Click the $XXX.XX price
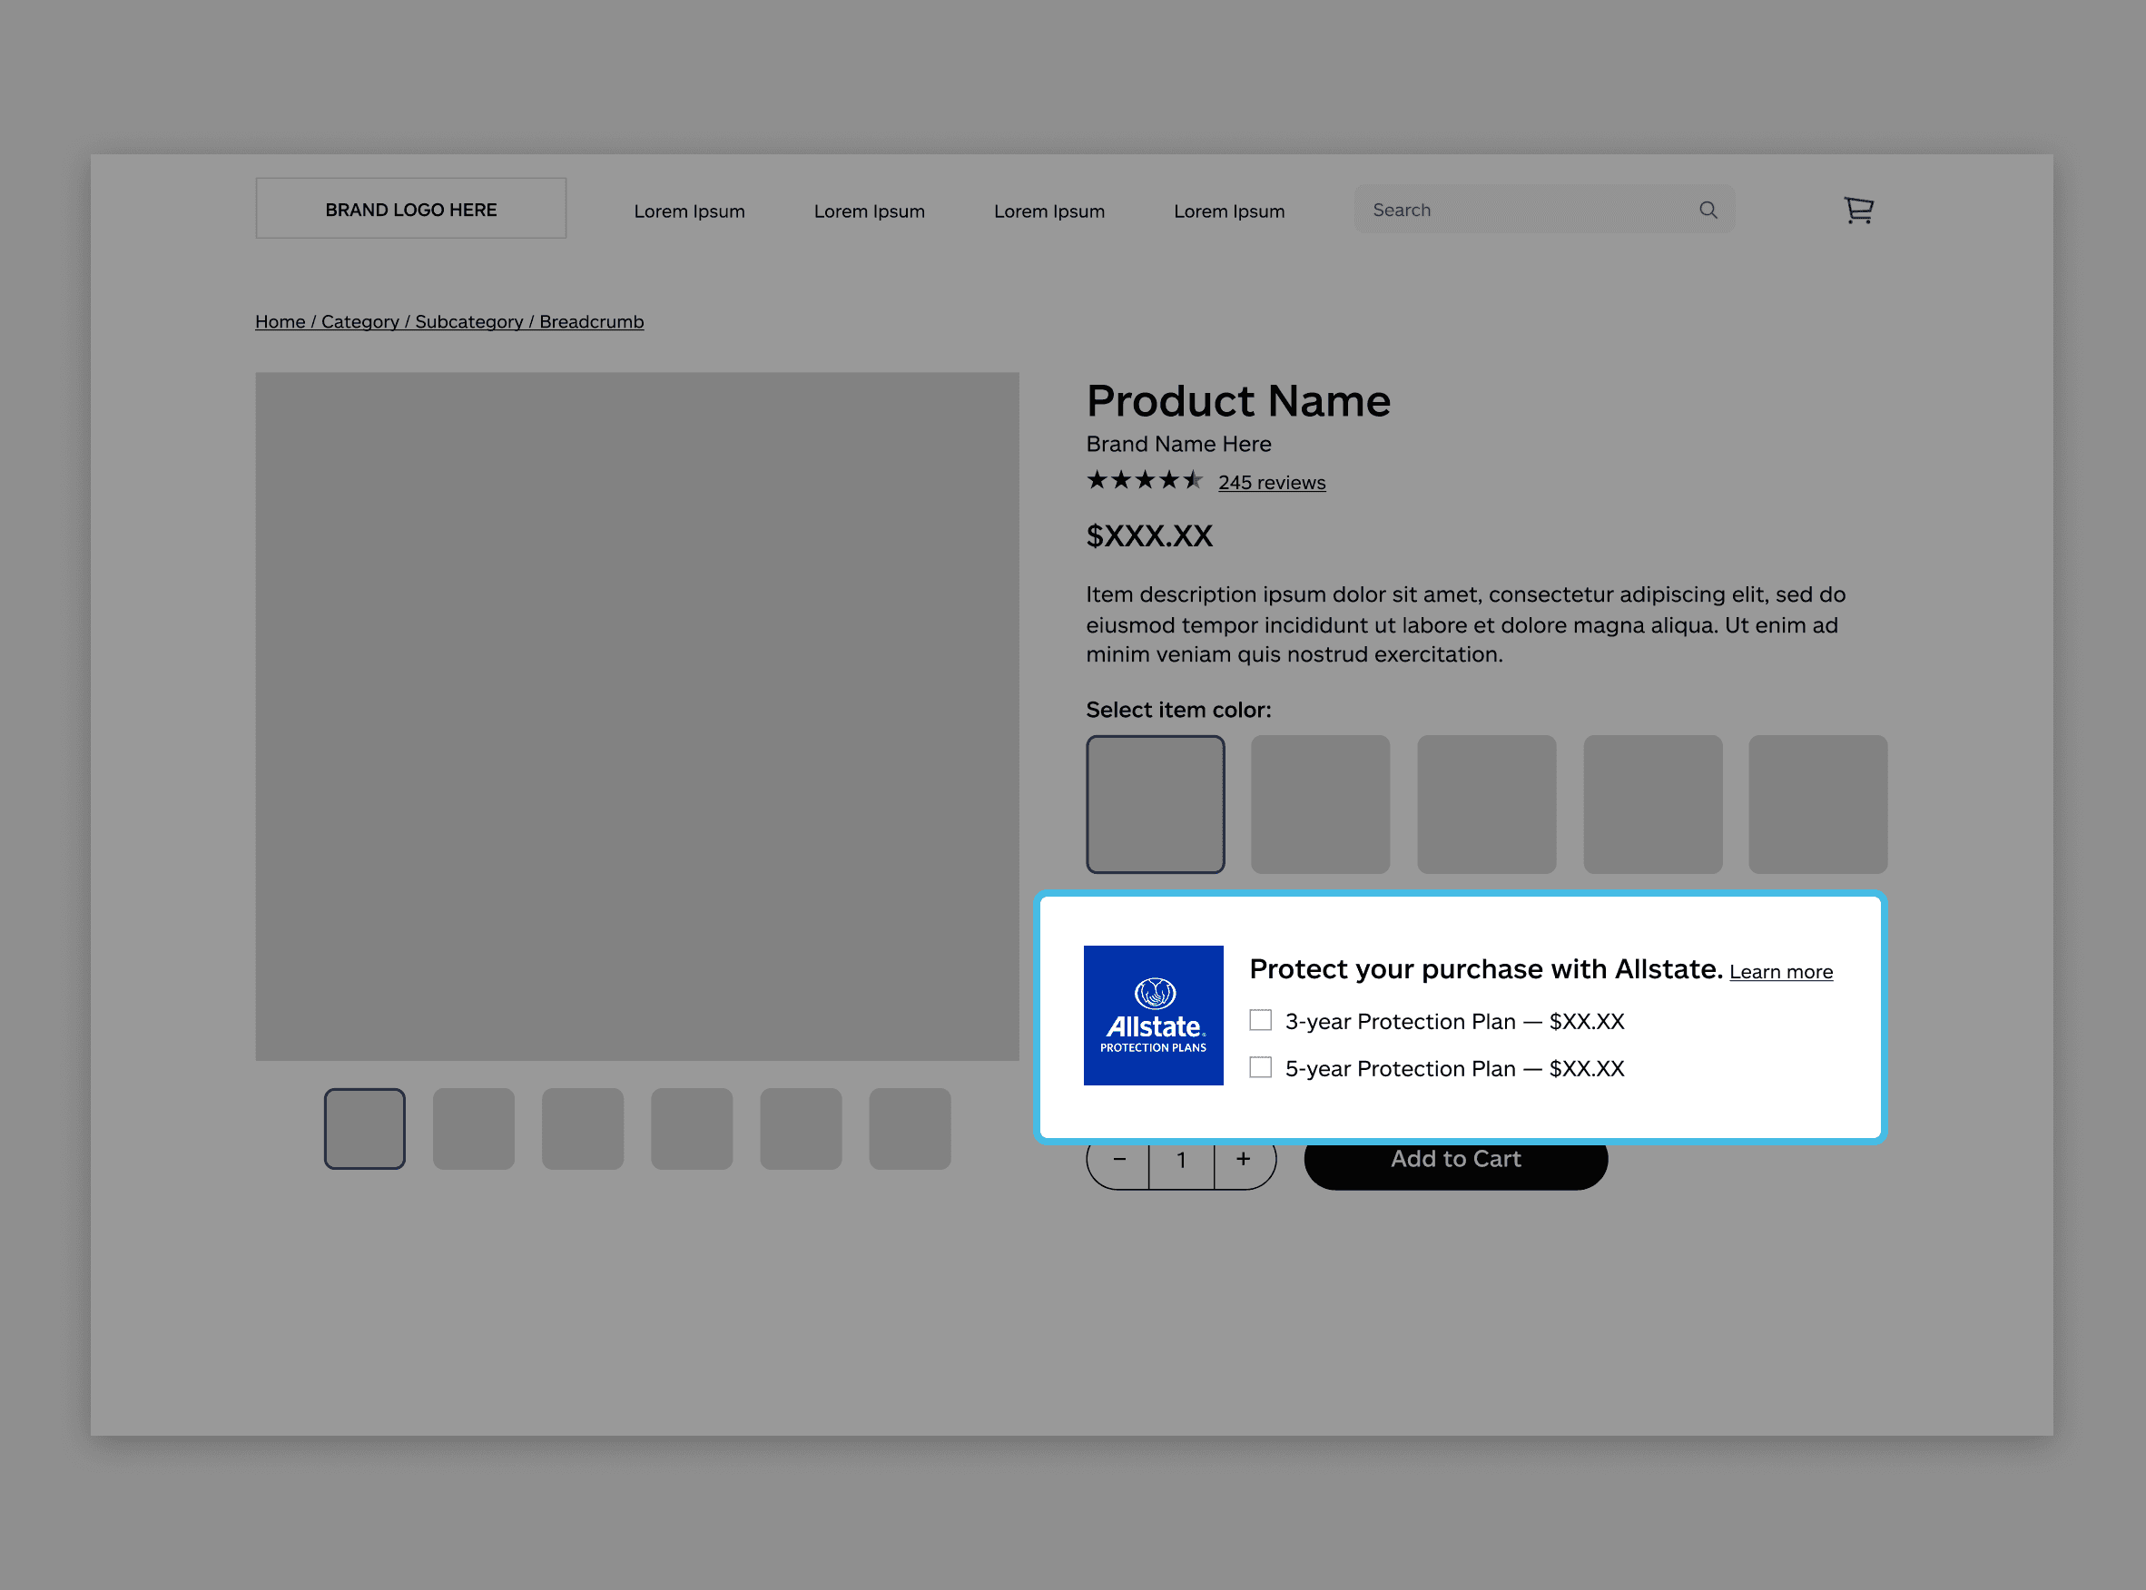This screenshot has height=1590, width=2146. tap(1149, 536)
